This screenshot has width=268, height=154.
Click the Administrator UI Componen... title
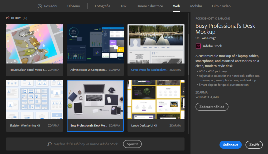(88, 70)
